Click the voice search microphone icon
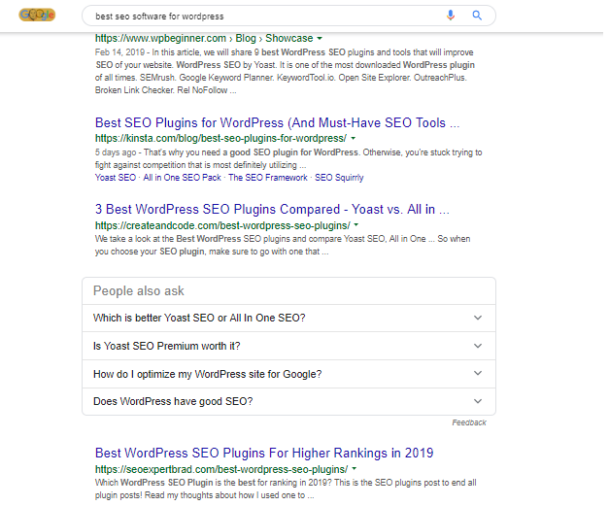This screenshot has height=506, width=609. (x=451, y=16)
